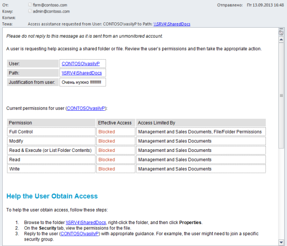Click the Отправлено label

pos(230,5)
